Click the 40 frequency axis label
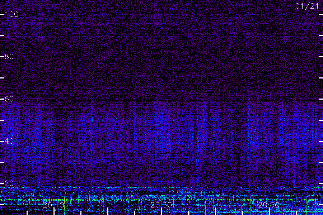The width and height of the screenshot is (323, 215). (9, 141)
